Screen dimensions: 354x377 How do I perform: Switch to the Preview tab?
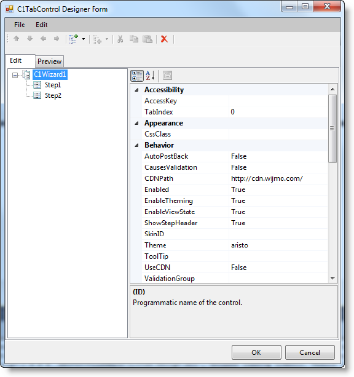(50, 62)
